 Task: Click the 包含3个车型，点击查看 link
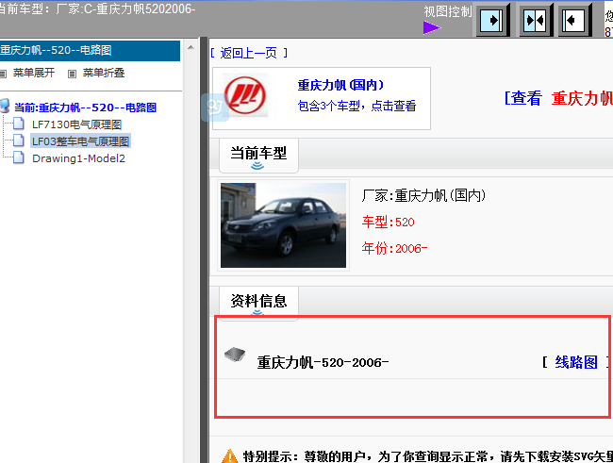356,106
